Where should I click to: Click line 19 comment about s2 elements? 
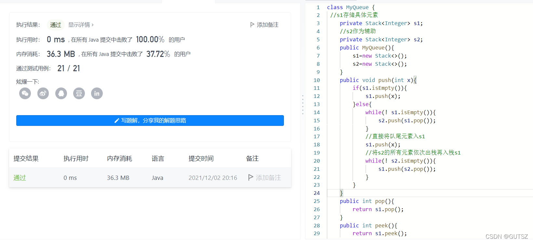413,153
